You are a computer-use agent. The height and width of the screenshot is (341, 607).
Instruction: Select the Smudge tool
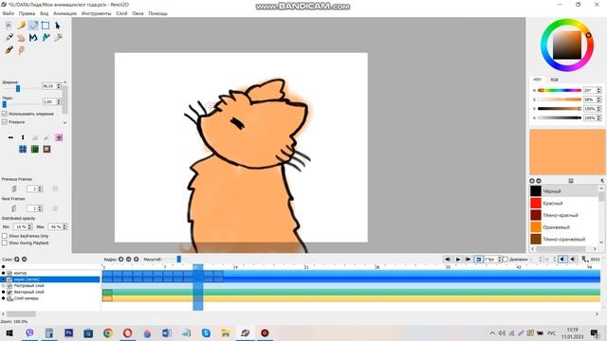21,50
